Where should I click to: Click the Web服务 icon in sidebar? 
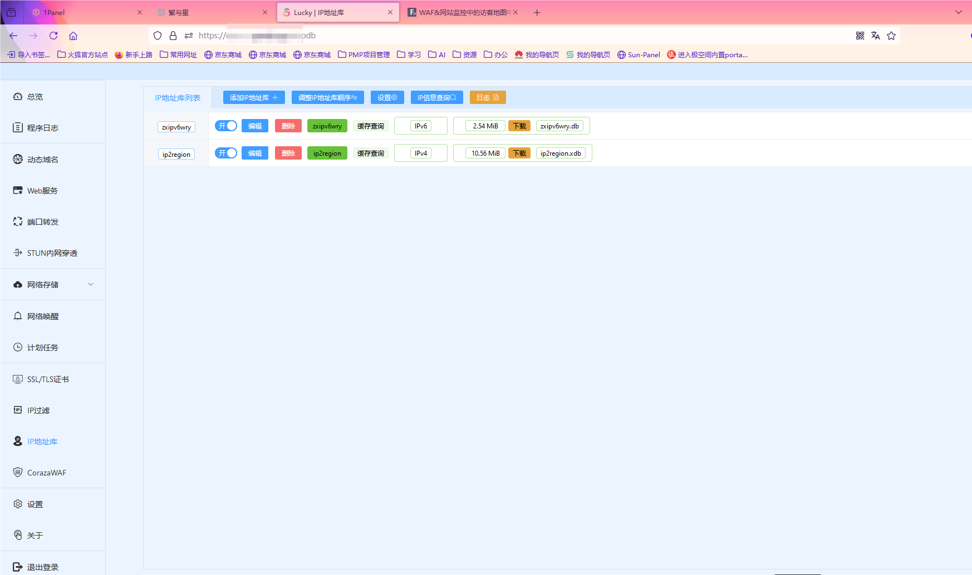point(18,191)
